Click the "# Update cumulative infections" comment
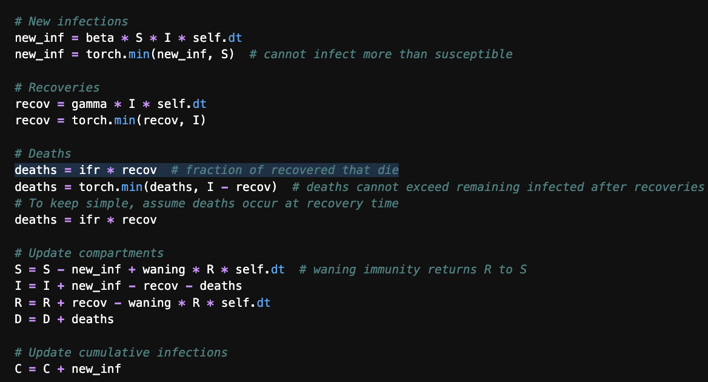Image resolution: width=708 pixels, height=382 pixels. coord(121,352)
